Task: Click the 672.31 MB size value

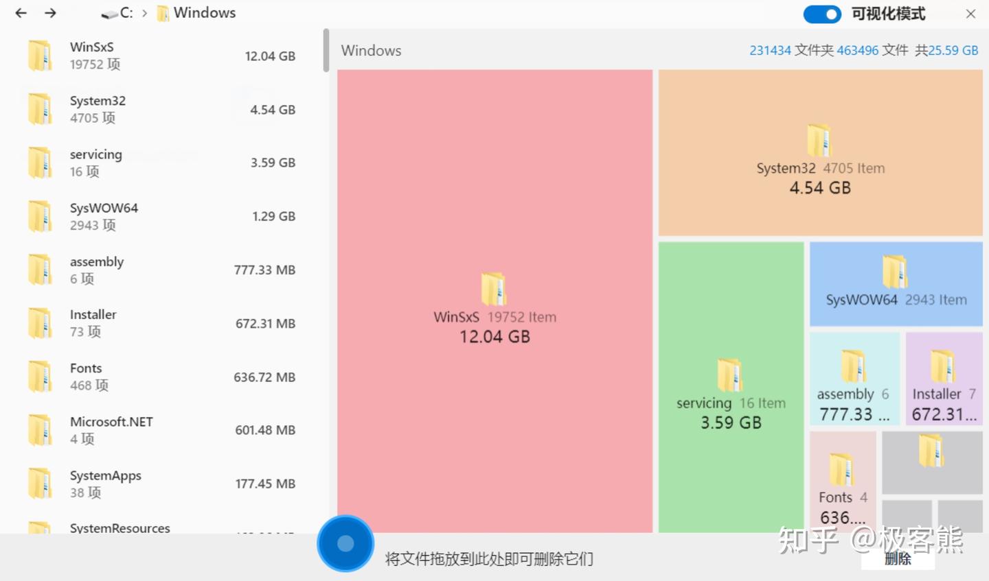Action: [265, 323]
